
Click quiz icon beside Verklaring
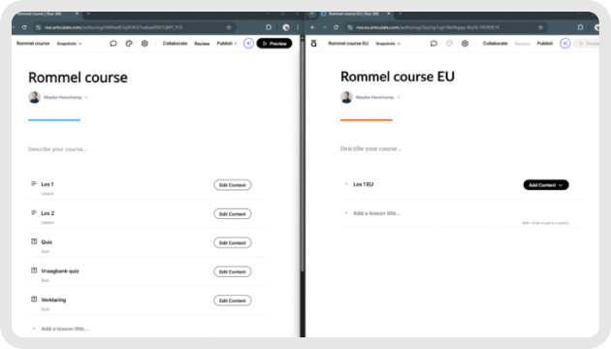click(x=34, y=300)
